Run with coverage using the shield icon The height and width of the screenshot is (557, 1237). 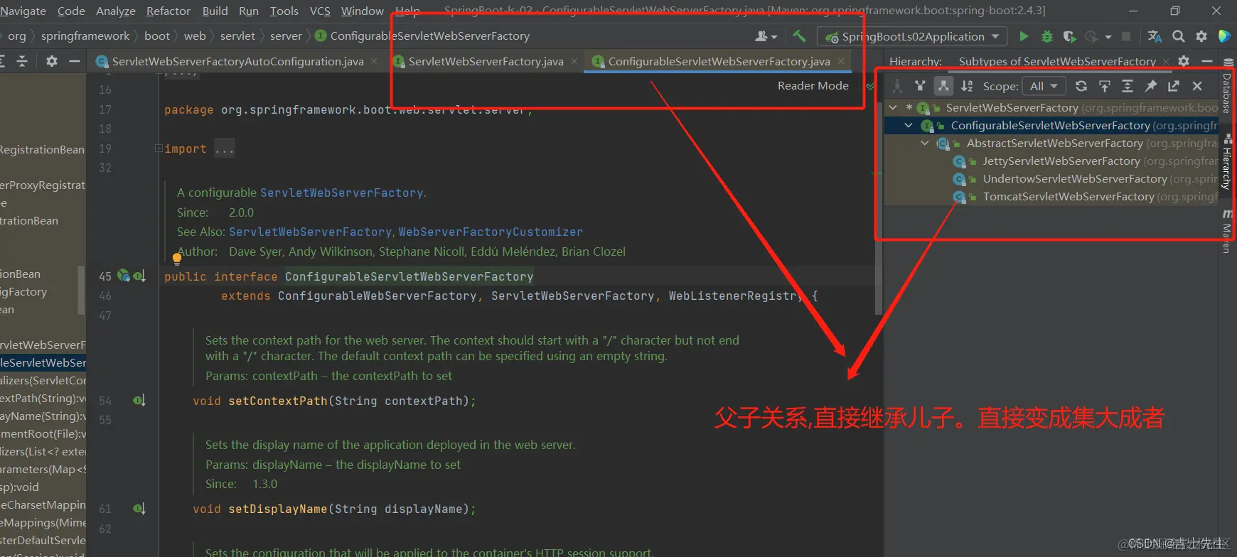(1069, 36)
